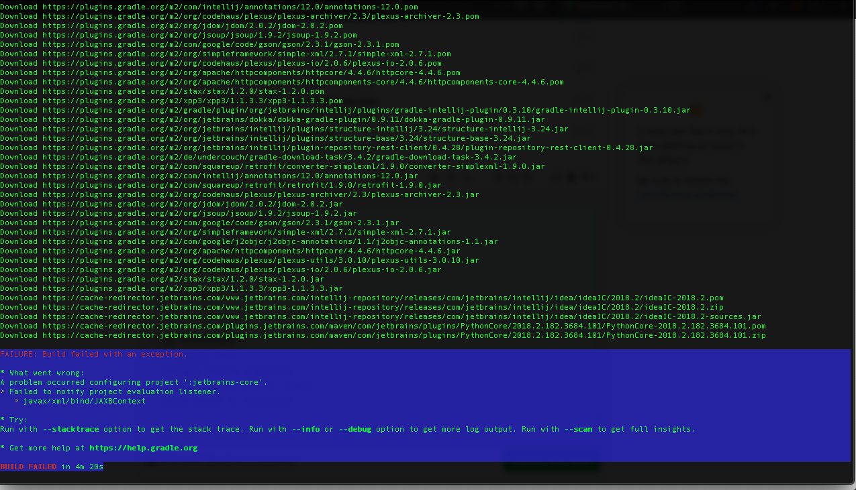Click the annotations-12.0.jar download line
The image size is (856, 490).
click(209, 176)
